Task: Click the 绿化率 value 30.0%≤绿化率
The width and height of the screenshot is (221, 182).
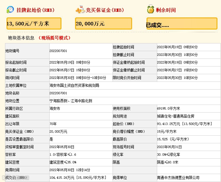Action: tap(169, 155)
